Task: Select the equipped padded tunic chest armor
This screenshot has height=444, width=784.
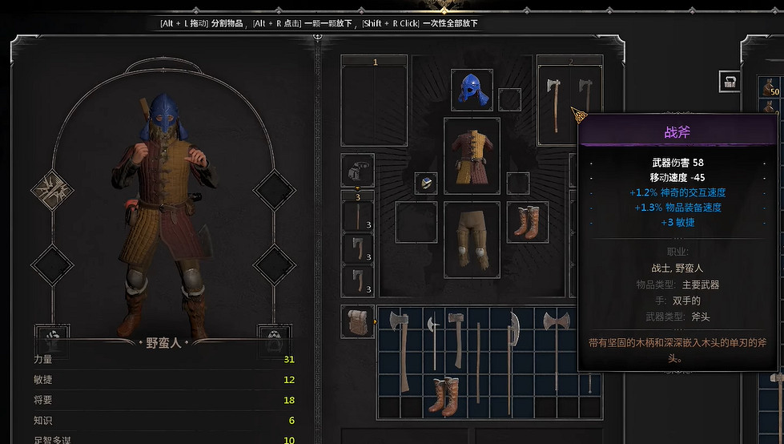Action: point(472,155)
